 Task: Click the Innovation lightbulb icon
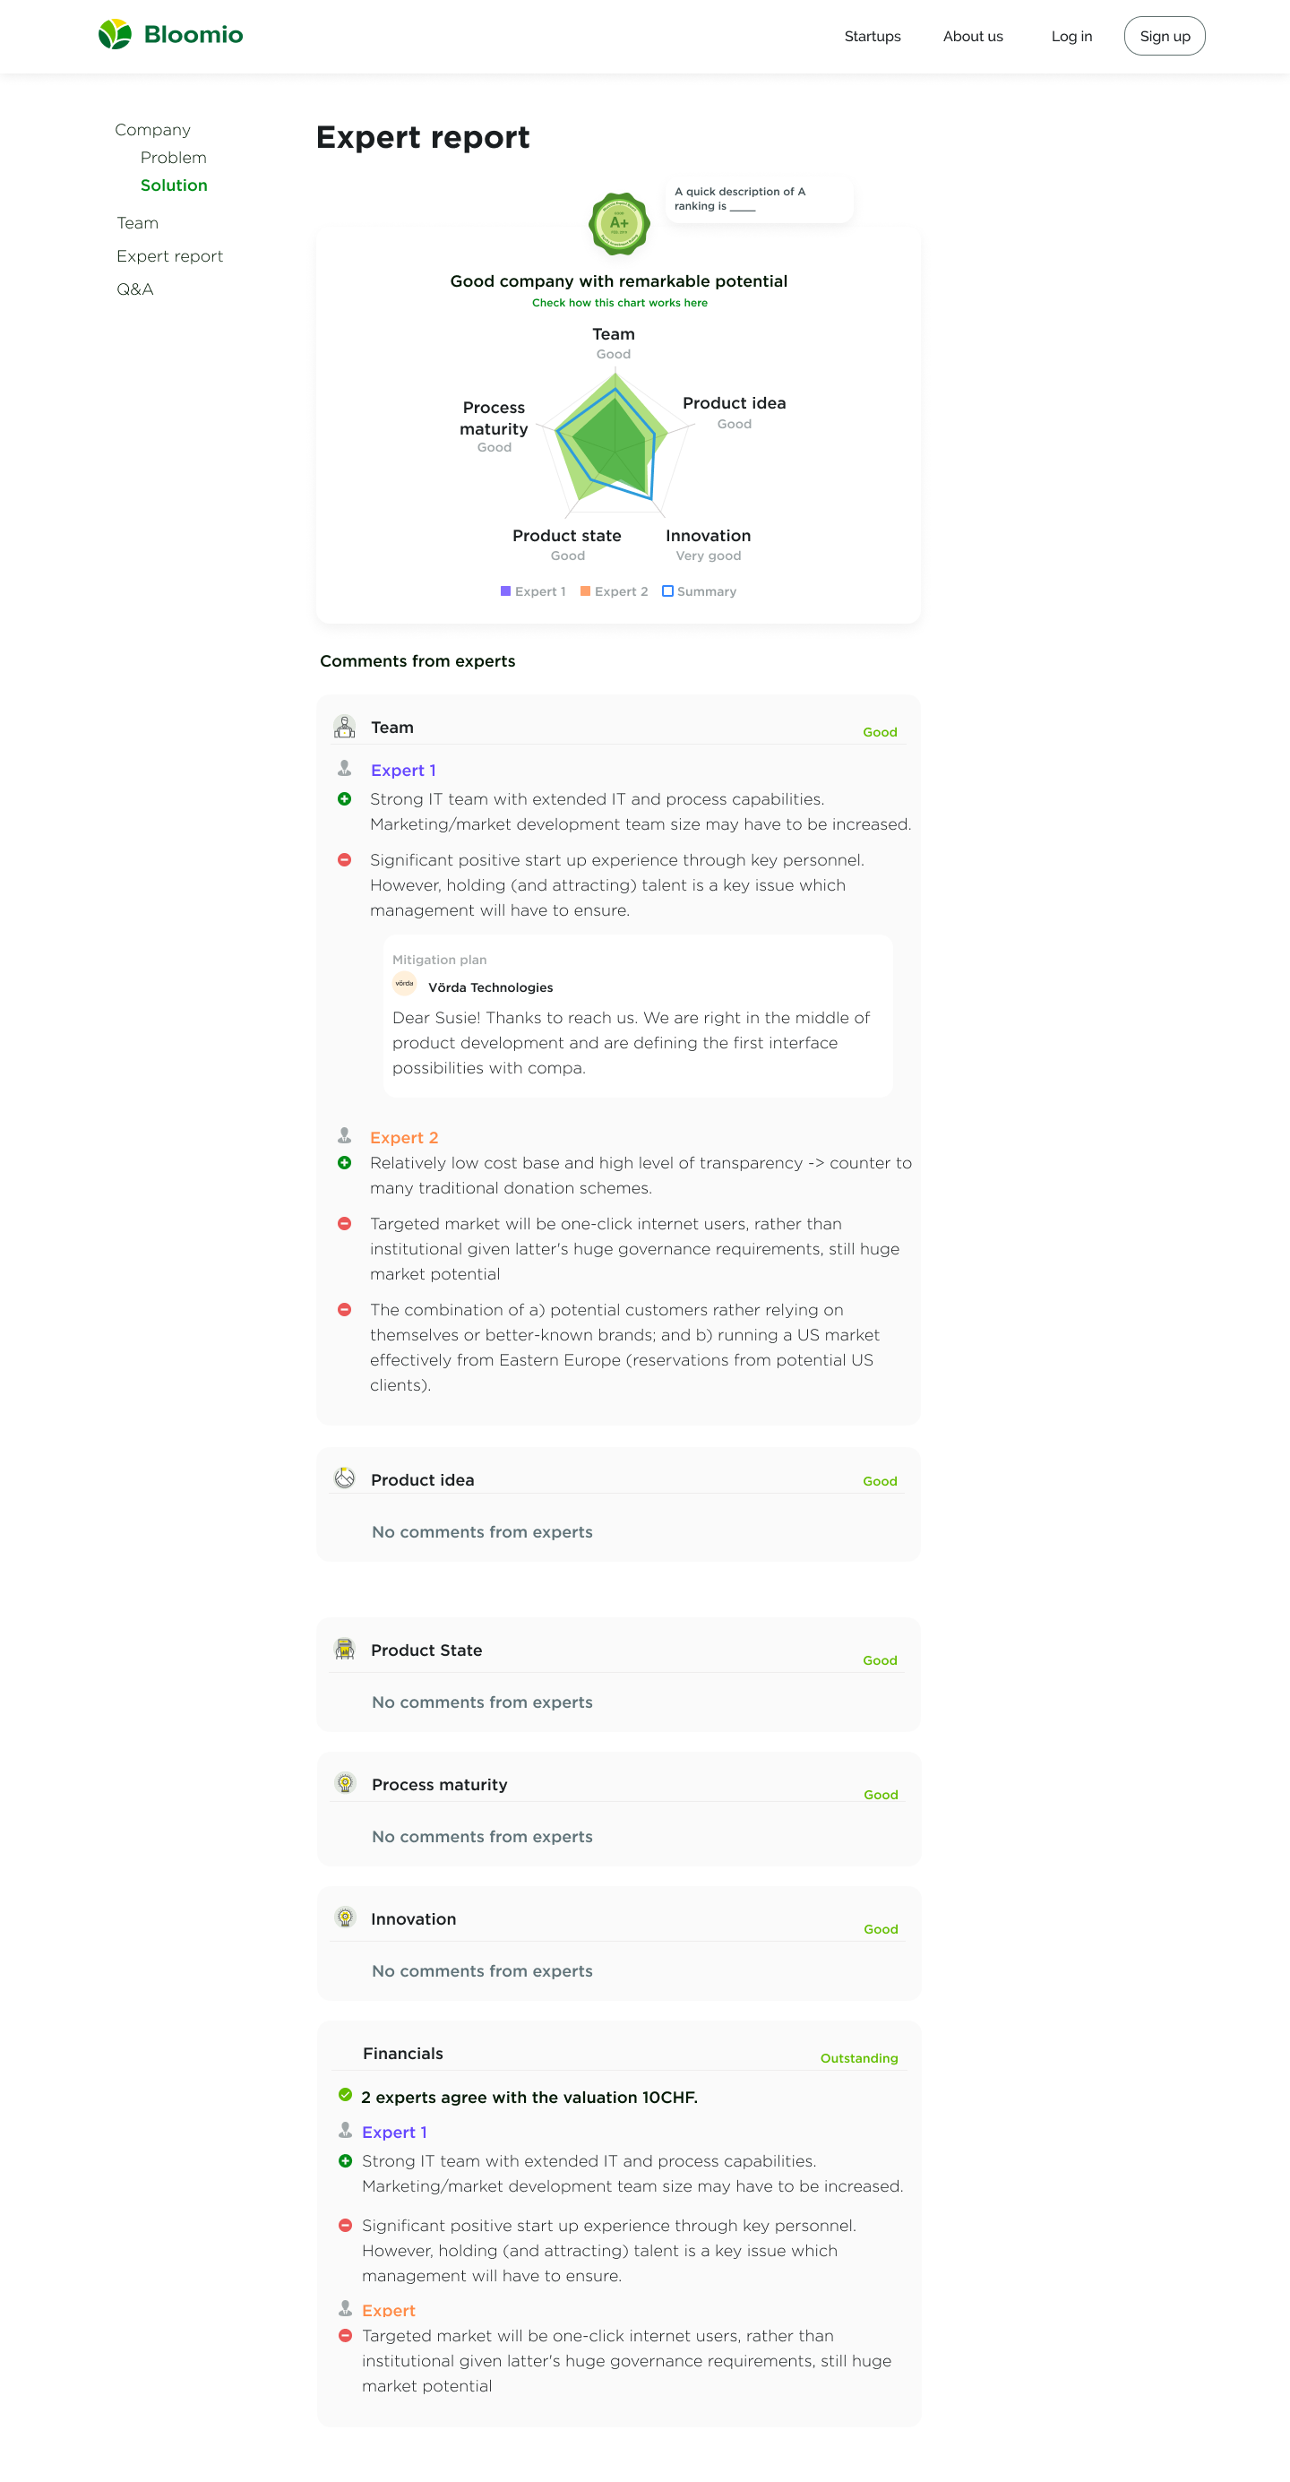[x=345, y=1918]
